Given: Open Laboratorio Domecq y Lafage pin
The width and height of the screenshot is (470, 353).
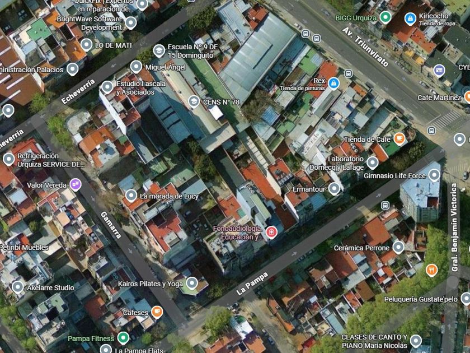Looking at the screenshot, I should coord(373,162).
